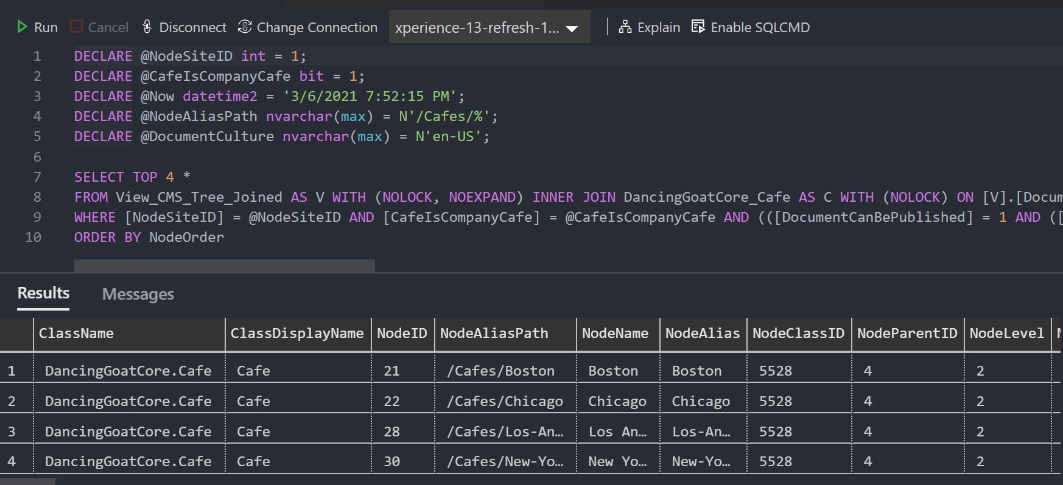1063x485 pixels.
Task: Select the NodeName column header
Action: [x=618, y=334]
